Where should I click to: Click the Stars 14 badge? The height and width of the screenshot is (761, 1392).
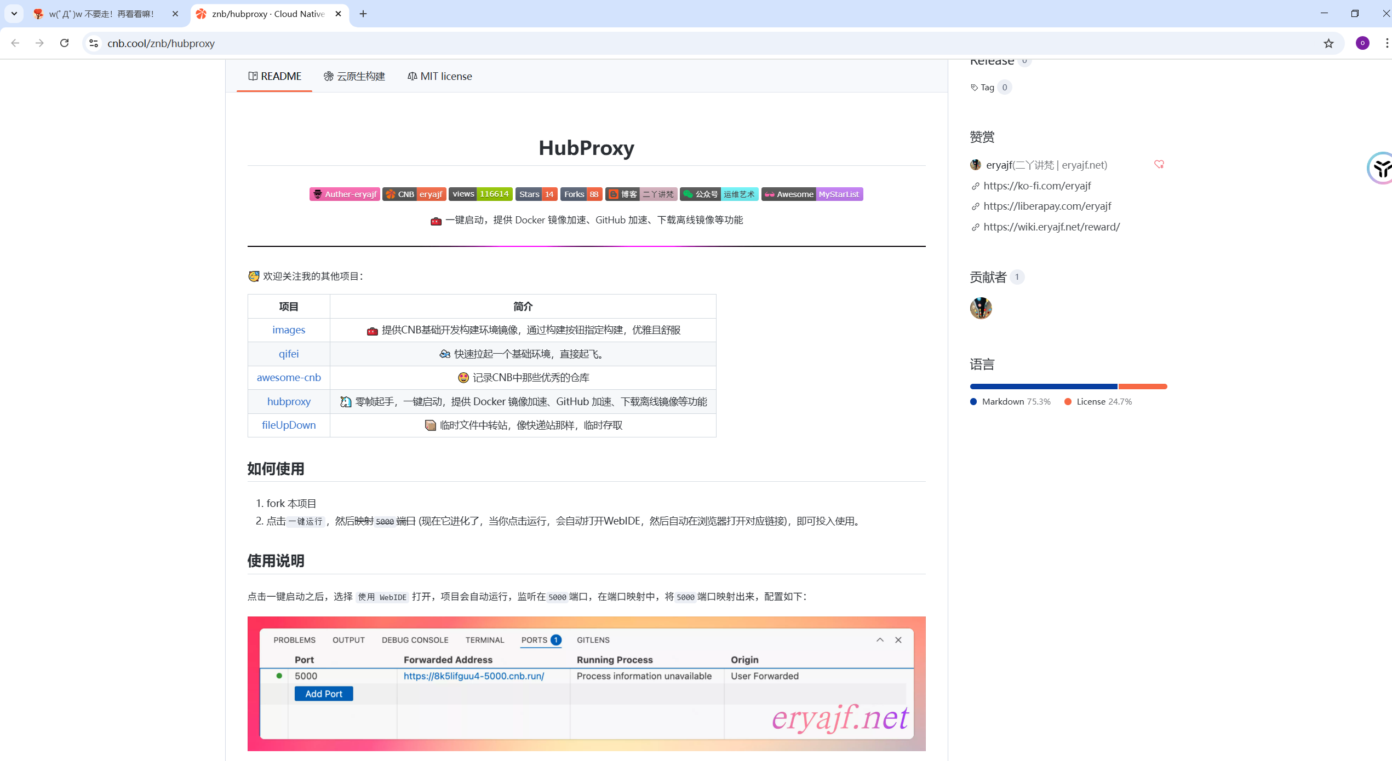[536, 194]
